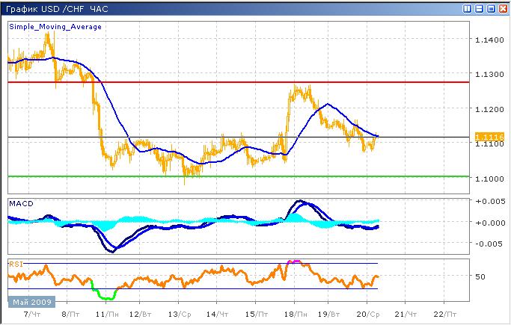This screenshot has width=511, height=325.
Task: Click the 1.1000 price axis label
Action: click(x=489, y=179)
